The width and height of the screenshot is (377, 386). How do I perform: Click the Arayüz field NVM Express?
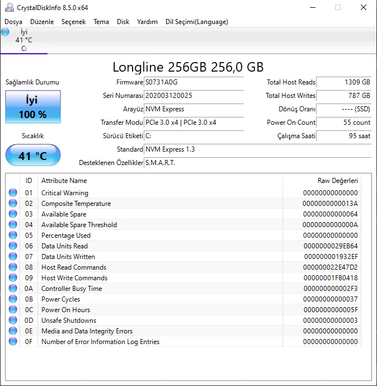coord(194,109)
